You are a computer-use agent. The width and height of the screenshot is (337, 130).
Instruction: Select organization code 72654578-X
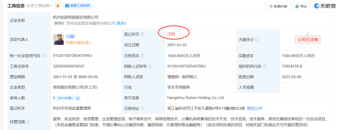292,66
